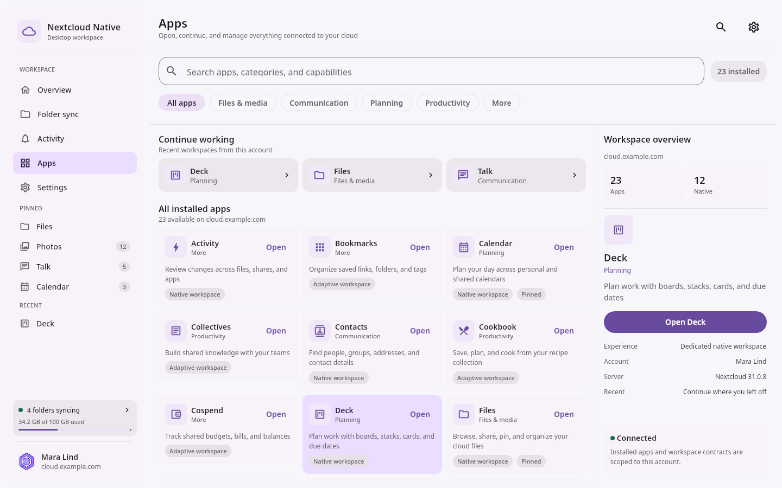Screen dimensions: 782x488
Task: Click 34.2 GB of 100 GB used
Action: (52, 422)
